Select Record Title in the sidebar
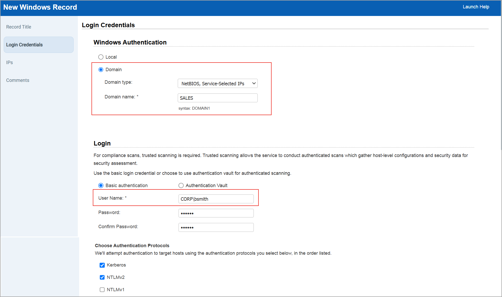Screen dimensions: 502x297 pyautogui.click(x=19, y=27)
